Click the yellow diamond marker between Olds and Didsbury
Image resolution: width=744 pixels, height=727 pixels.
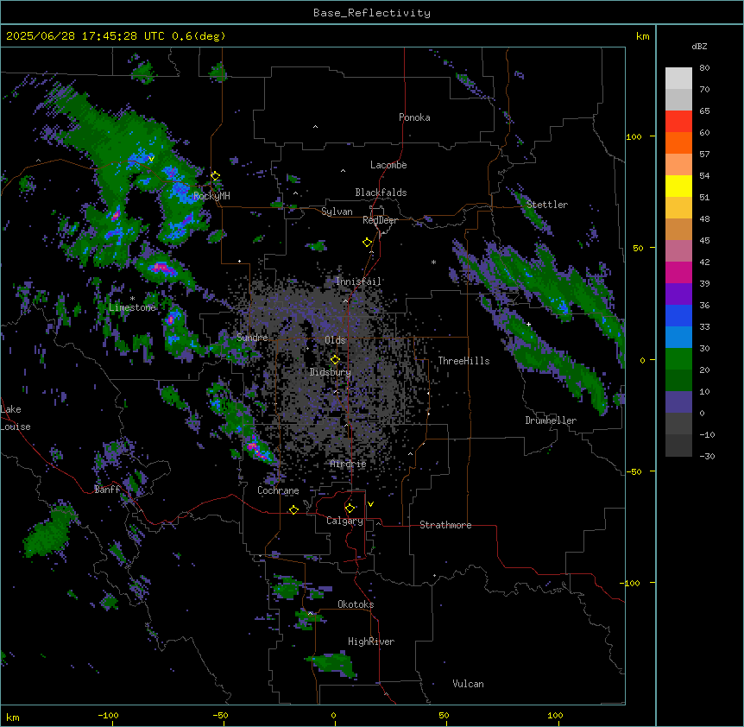[335, 359]
